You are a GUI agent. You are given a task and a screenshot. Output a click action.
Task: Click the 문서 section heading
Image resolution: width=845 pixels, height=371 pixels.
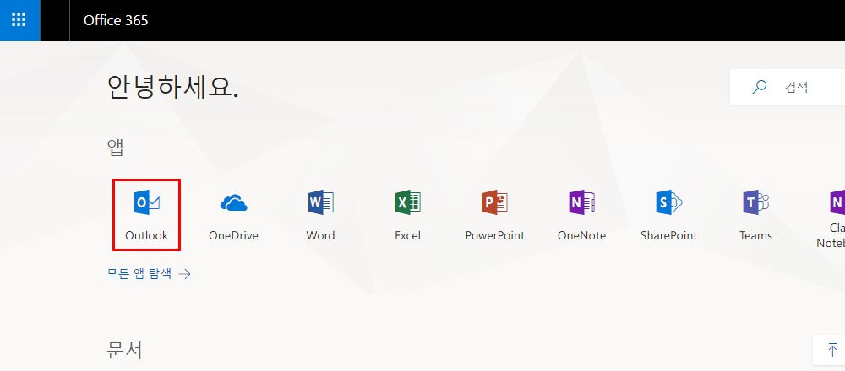(125, 350)
